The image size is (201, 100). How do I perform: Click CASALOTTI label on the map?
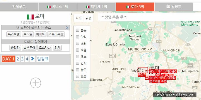(106, 62)
